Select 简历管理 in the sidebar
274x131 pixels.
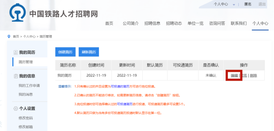pos(26,62)
